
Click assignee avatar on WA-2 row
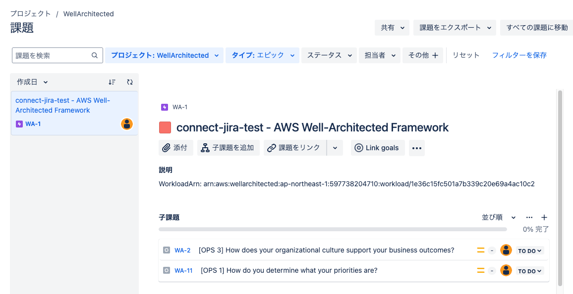[x=506, y=251]
